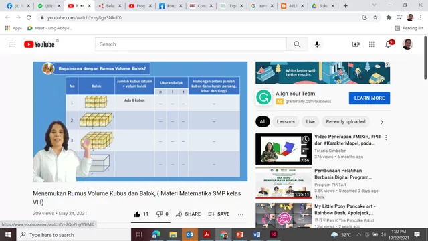This screenshot has width=428, height=241.
Task: Click the SHARE button
Action: click(x=189, y=214)
